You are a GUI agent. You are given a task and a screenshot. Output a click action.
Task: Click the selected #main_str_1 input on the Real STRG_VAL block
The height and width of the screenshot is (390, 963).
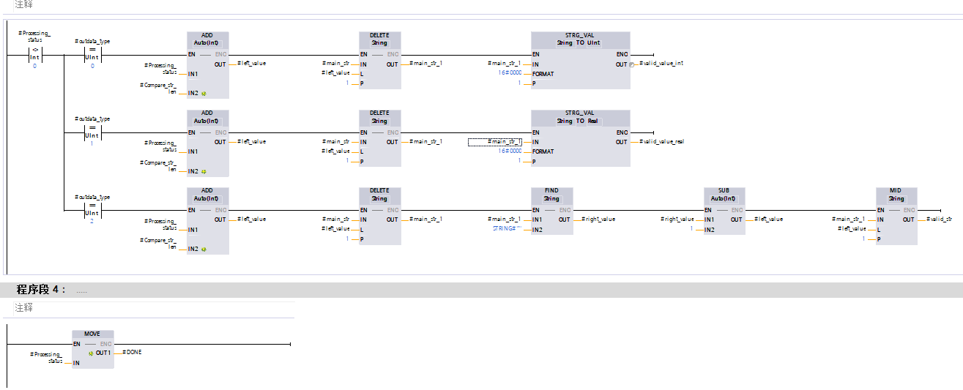pyautogui.click(x=495, y=141)
